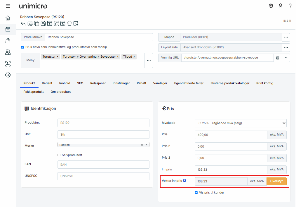The height and width of the screenshot is (207, 296).
Task: Open the Egendefinerte felter tab
Action: (x=189, y=83)
